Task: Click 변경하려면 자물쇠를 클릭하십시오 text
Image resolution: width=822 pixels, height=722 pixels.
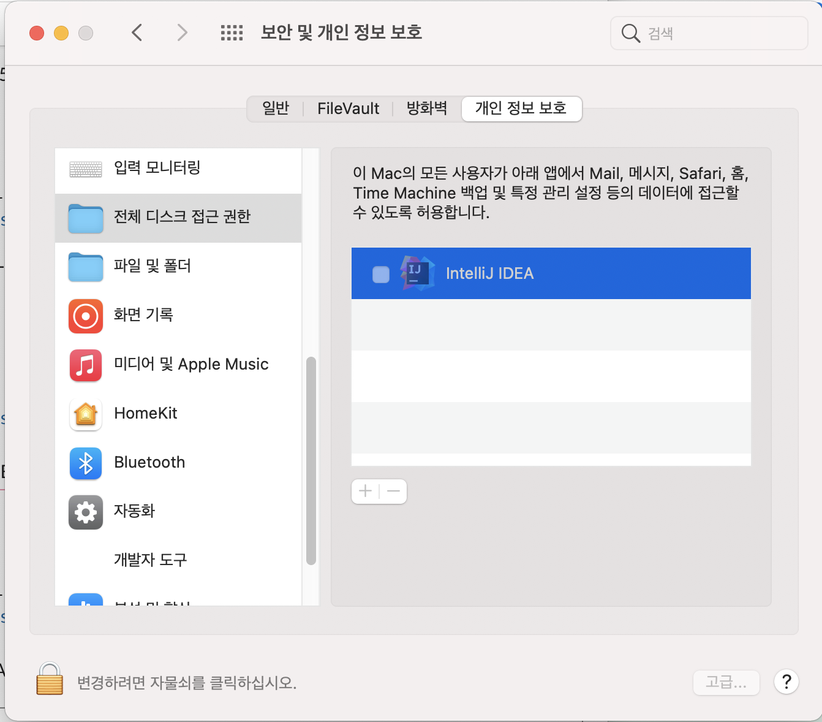Action: 187,683
